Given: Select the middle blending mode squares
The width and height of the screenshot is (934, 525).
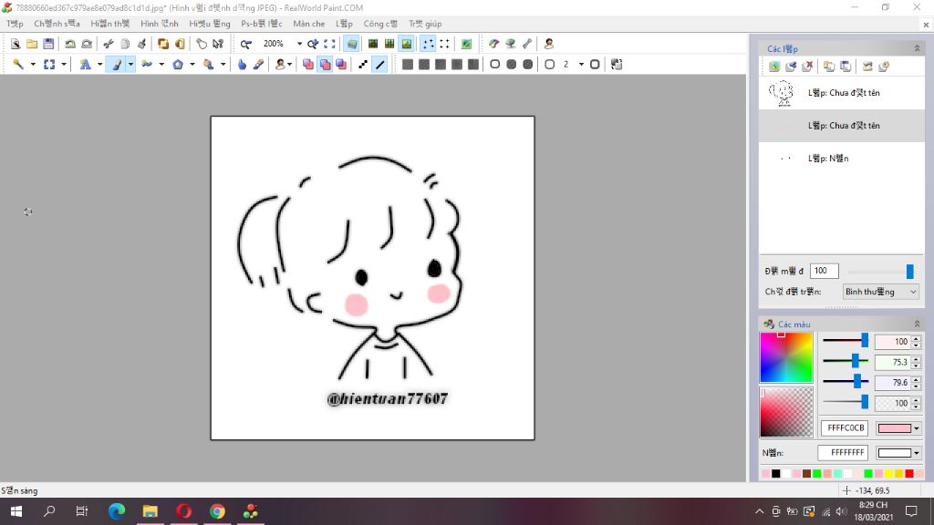Looking at the screenshot, I should pyautogui.click(x=326, y=65).
